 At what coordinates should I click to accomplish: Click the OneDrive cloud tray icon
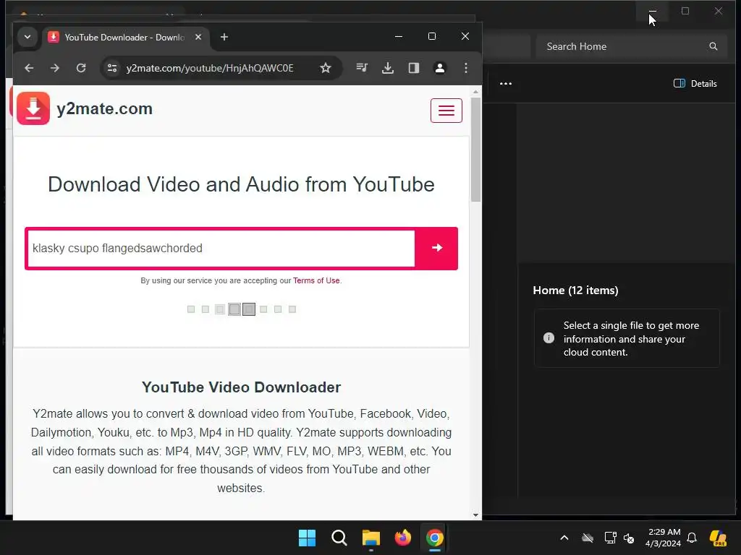click(588, 538)
